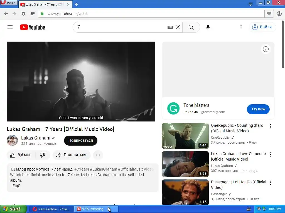285x213 pixels.
Task: Open browser account profile icon
Action: point(279,14)
